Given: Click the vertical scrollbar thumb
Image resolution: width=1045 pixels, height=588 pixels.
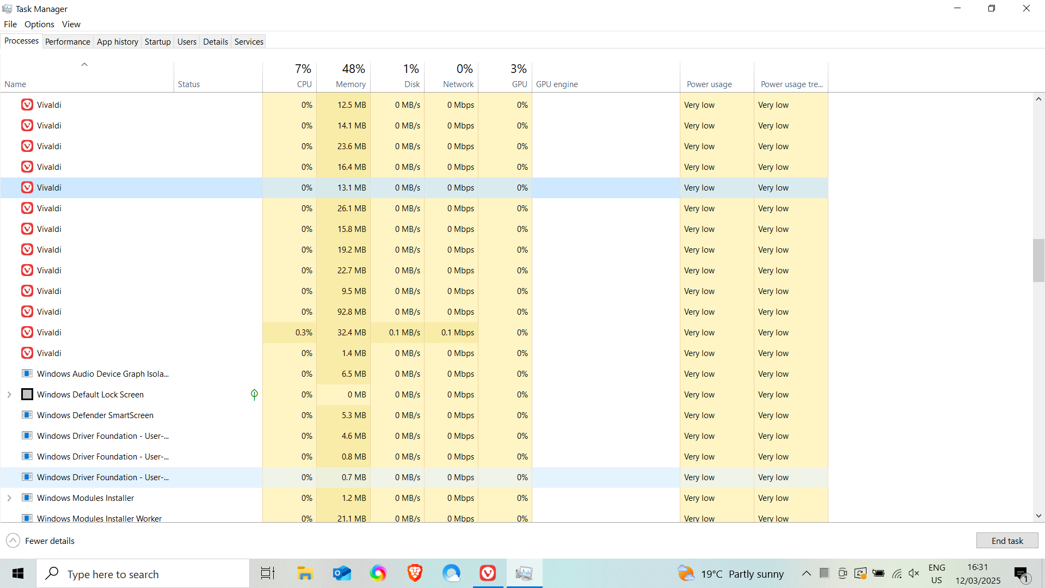Looking at the screenshot, I should point(1038,260).
